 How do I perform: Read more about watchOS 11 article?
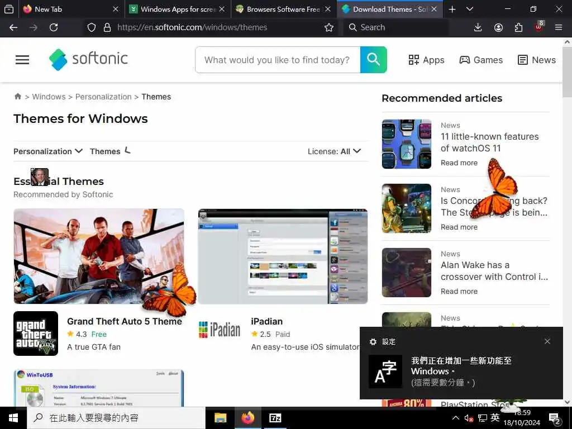pyautogui.click(x=459, y=163)
